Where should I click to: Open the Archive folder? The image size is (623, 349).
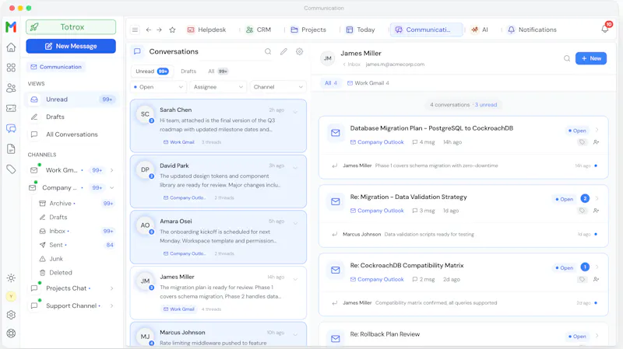(x=76, y=204)
